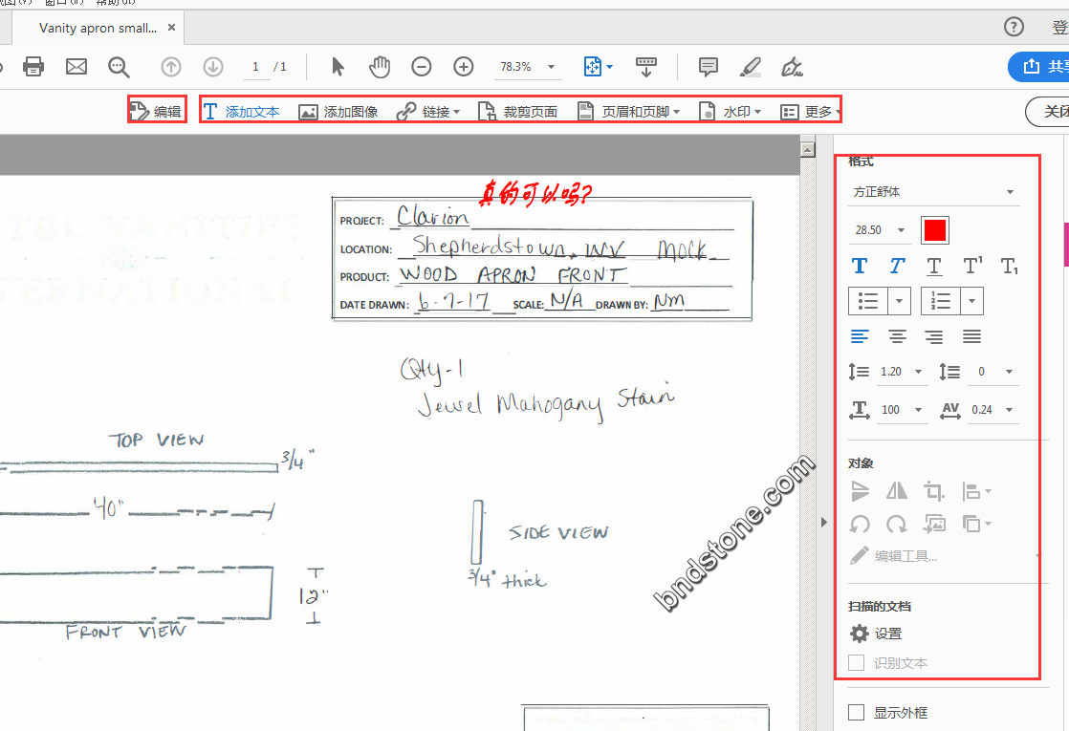Apply underline text formatting icon
The image size is (1069, 731).
[934, 267]
